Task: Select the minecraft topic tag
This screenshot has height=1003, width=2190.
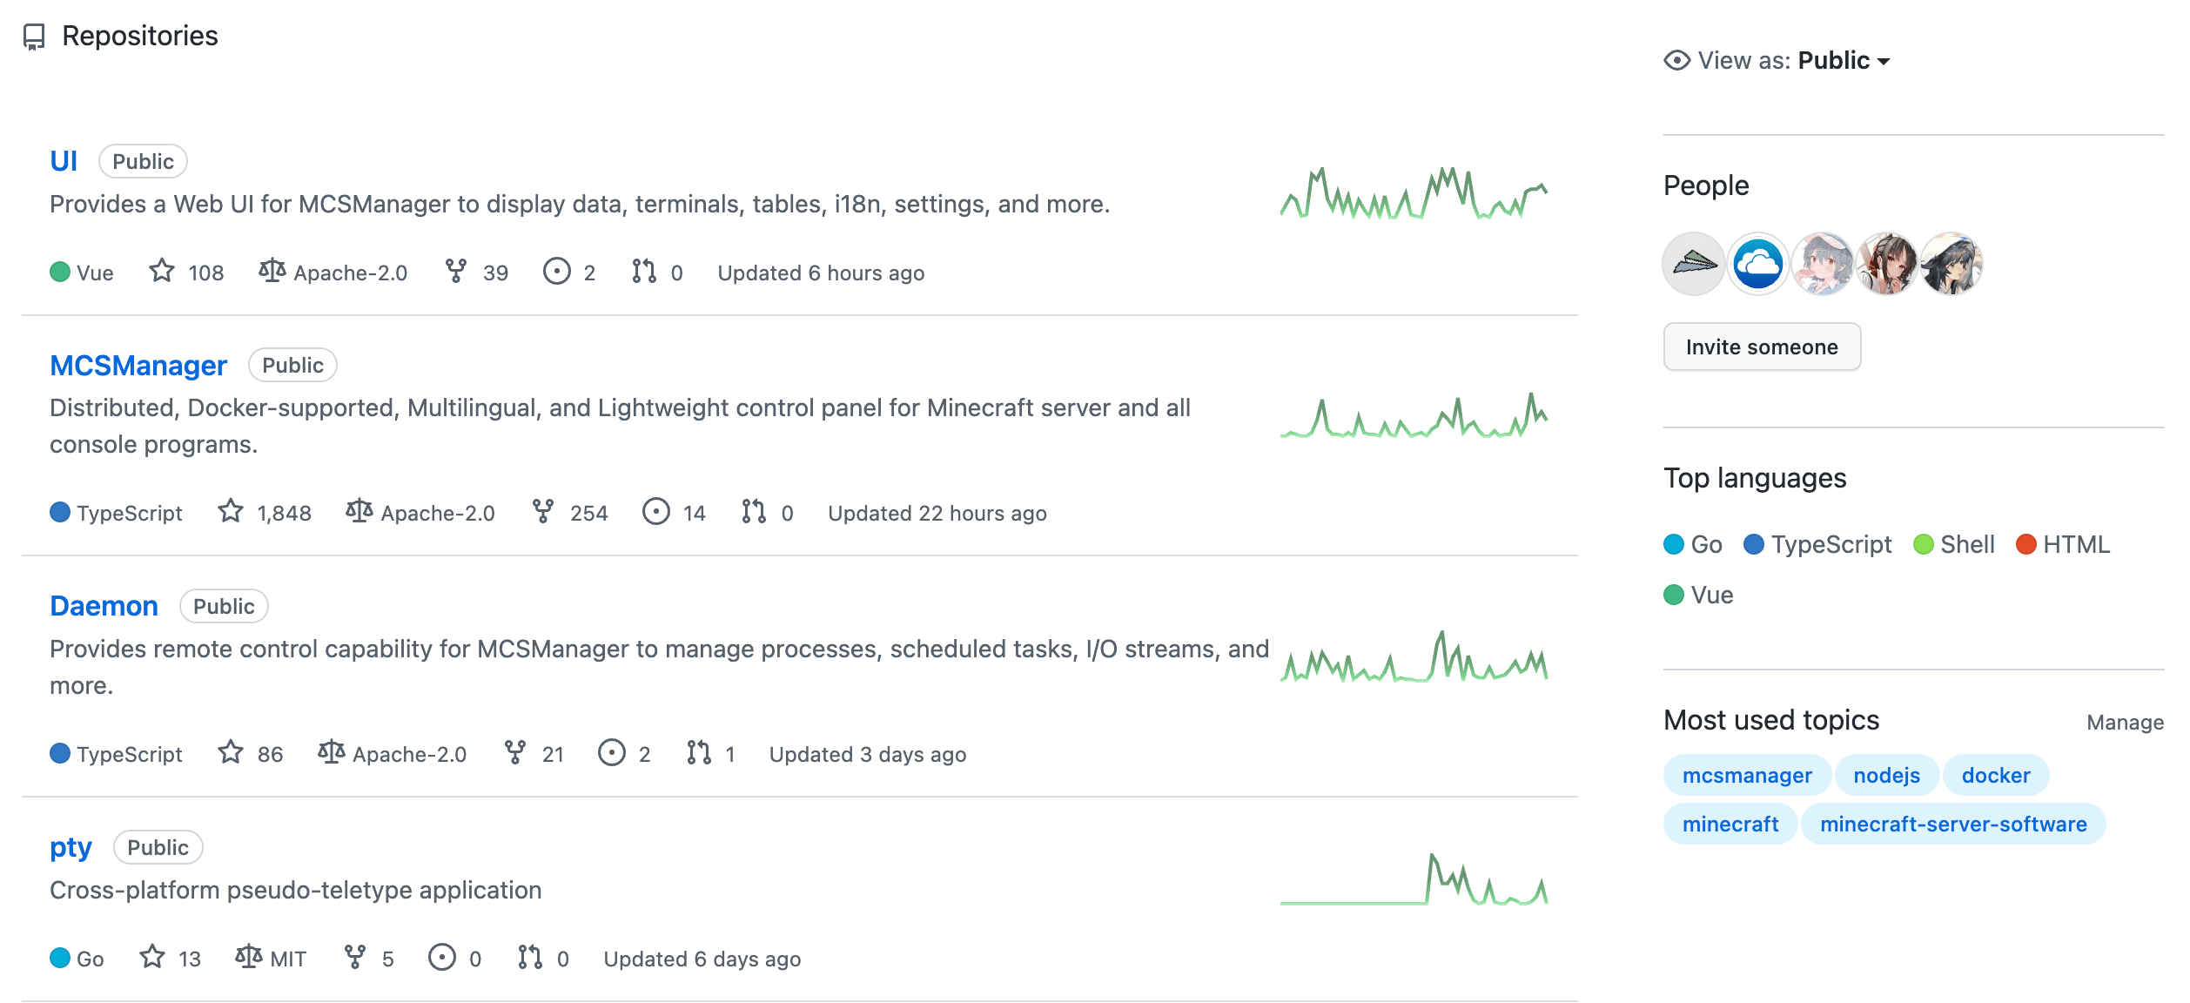Action: 1730,824
